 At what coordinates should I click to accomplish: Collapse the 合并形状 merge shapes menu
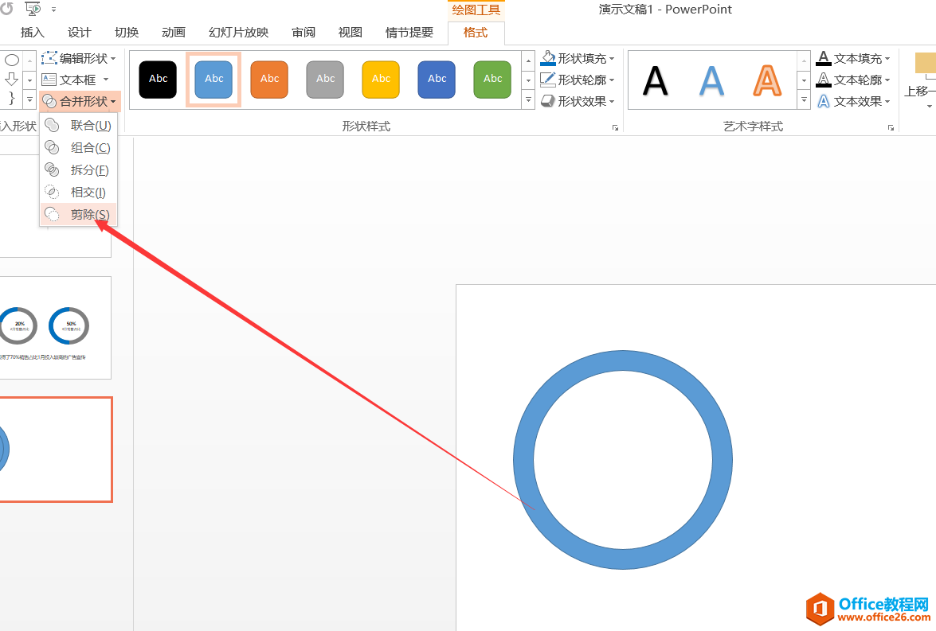pyautogui.click(x=80, y=101)
